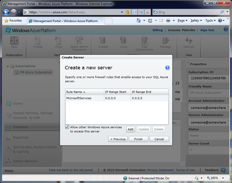Open help in Create Server dialog

[x=167, y=67]
